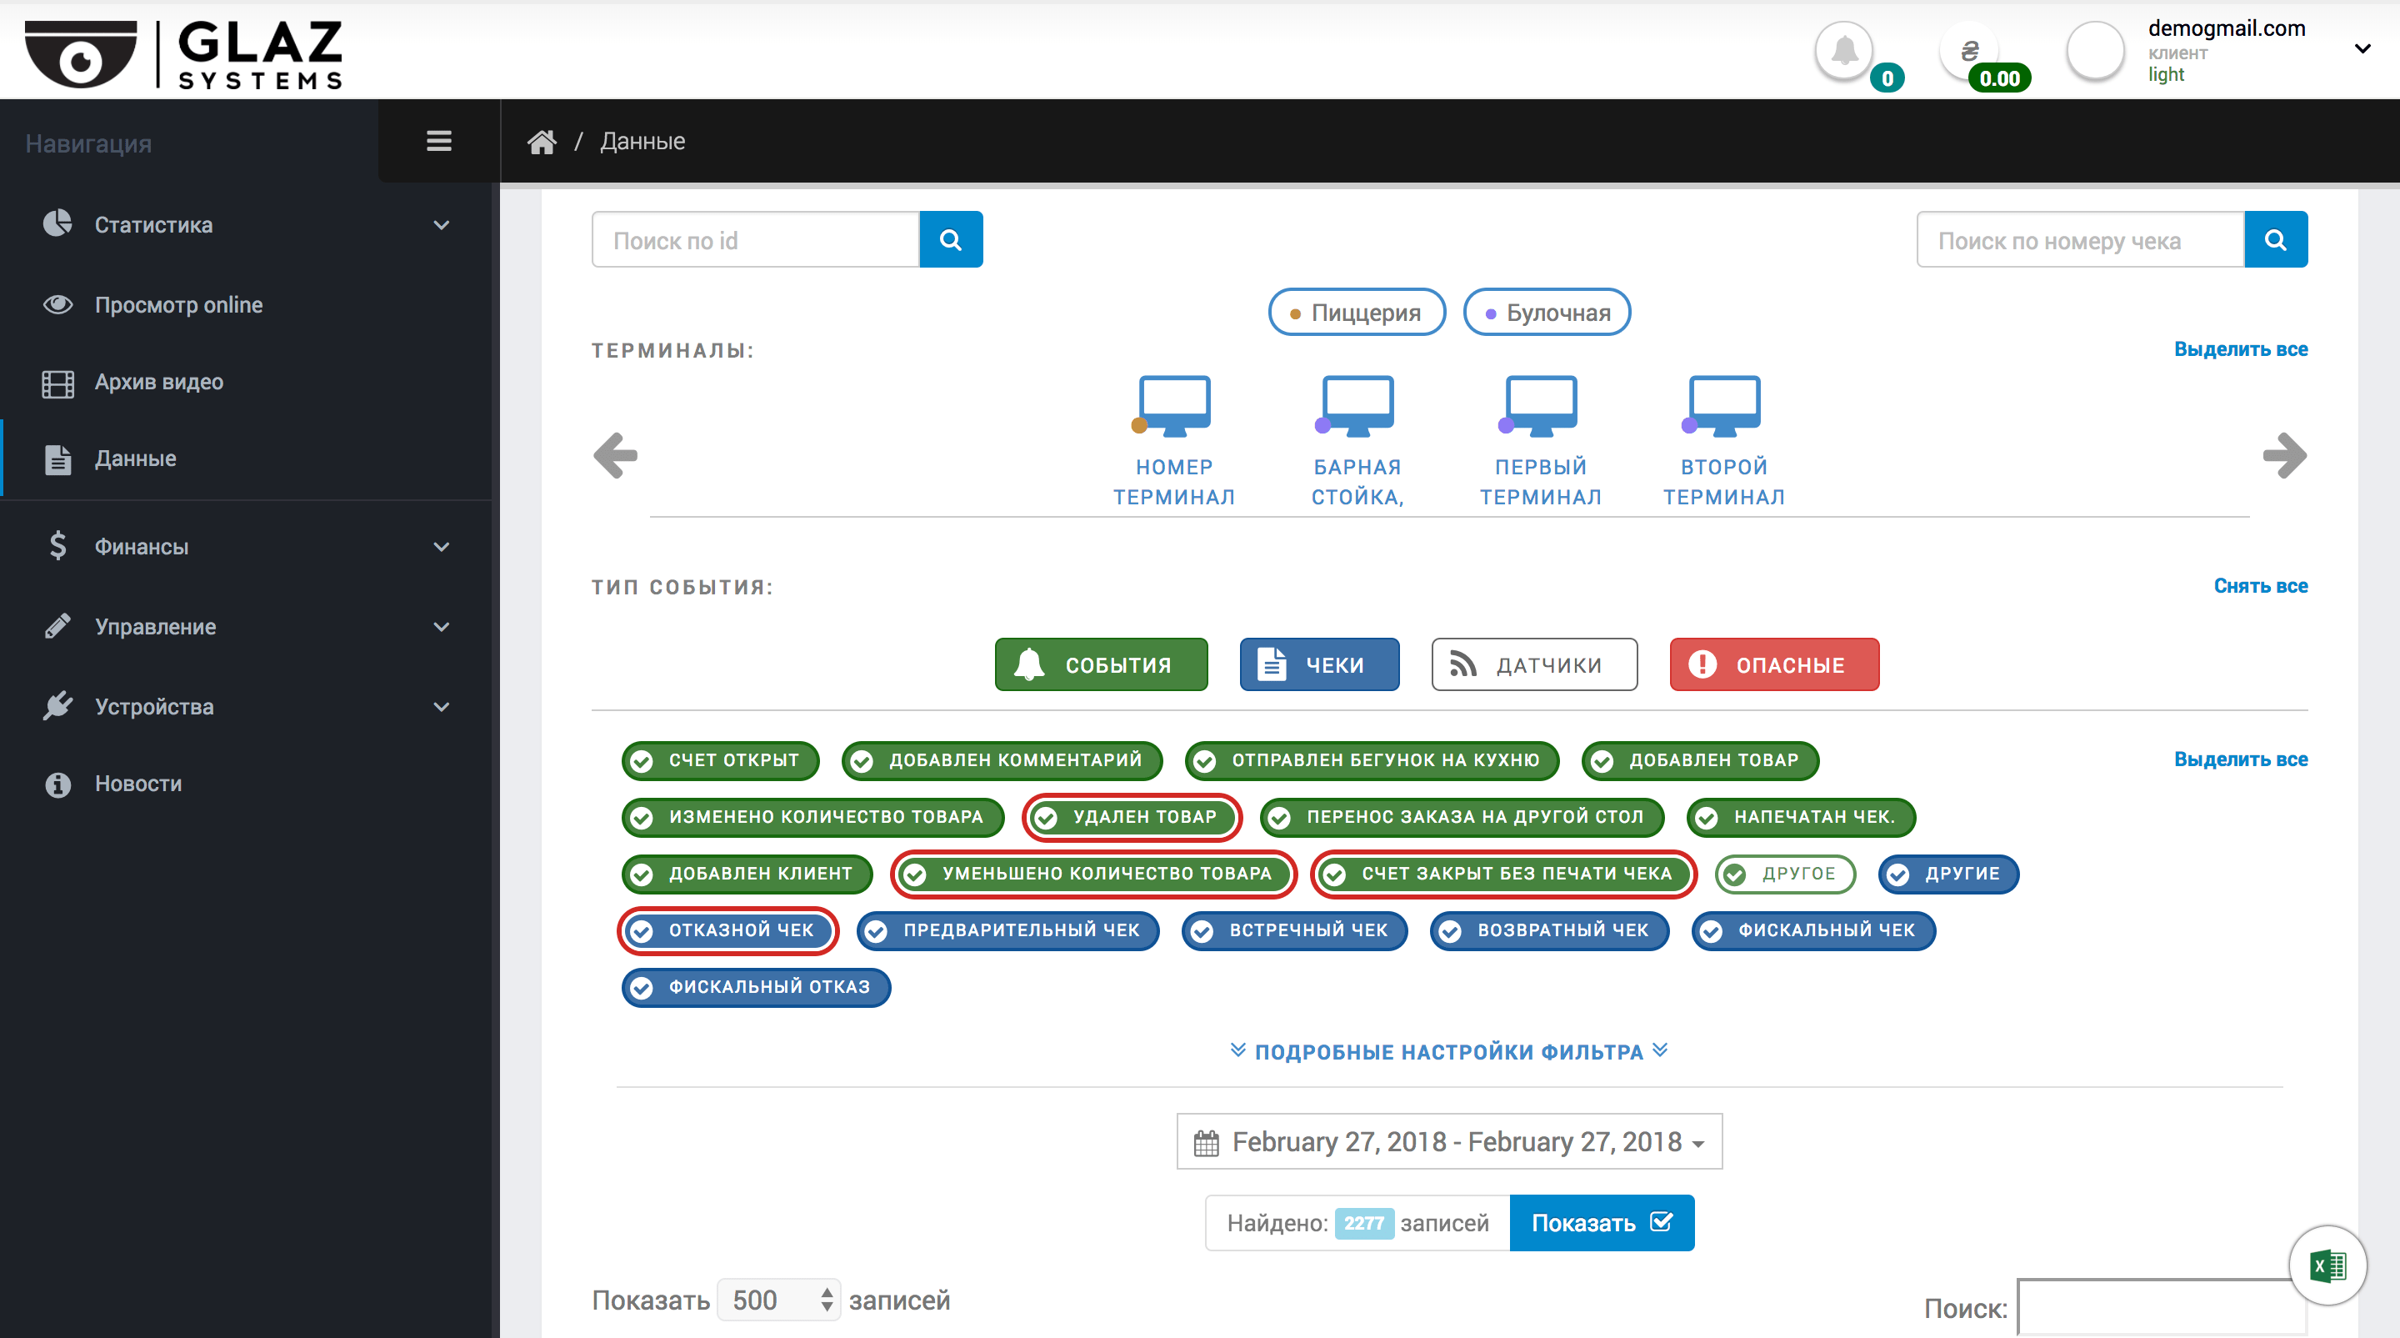Select the Номер терминал monitor icon
This screenshot has height=1338, width=2400.
pos(1173,406)
